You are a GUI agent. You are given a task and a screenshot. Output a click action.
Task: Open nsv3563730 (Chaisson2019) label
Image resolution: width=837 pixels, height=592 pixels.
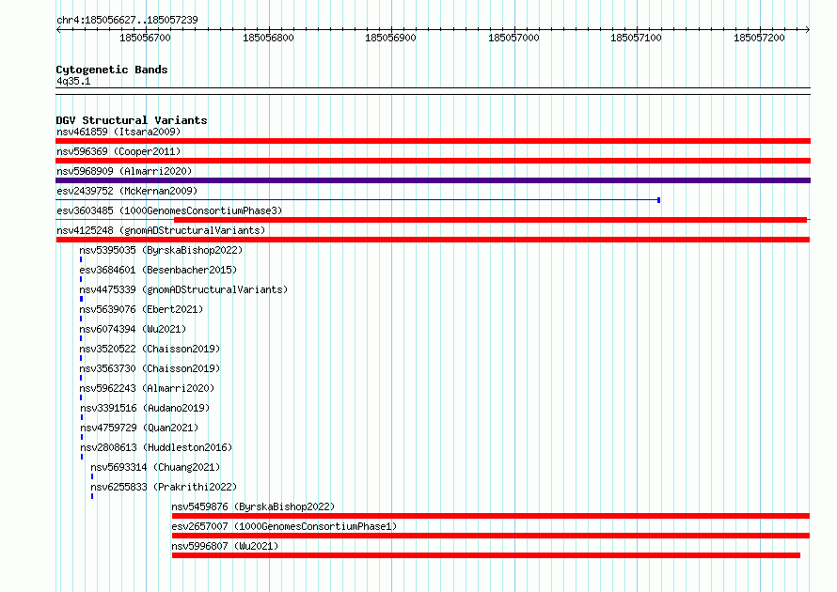(150, 368)
